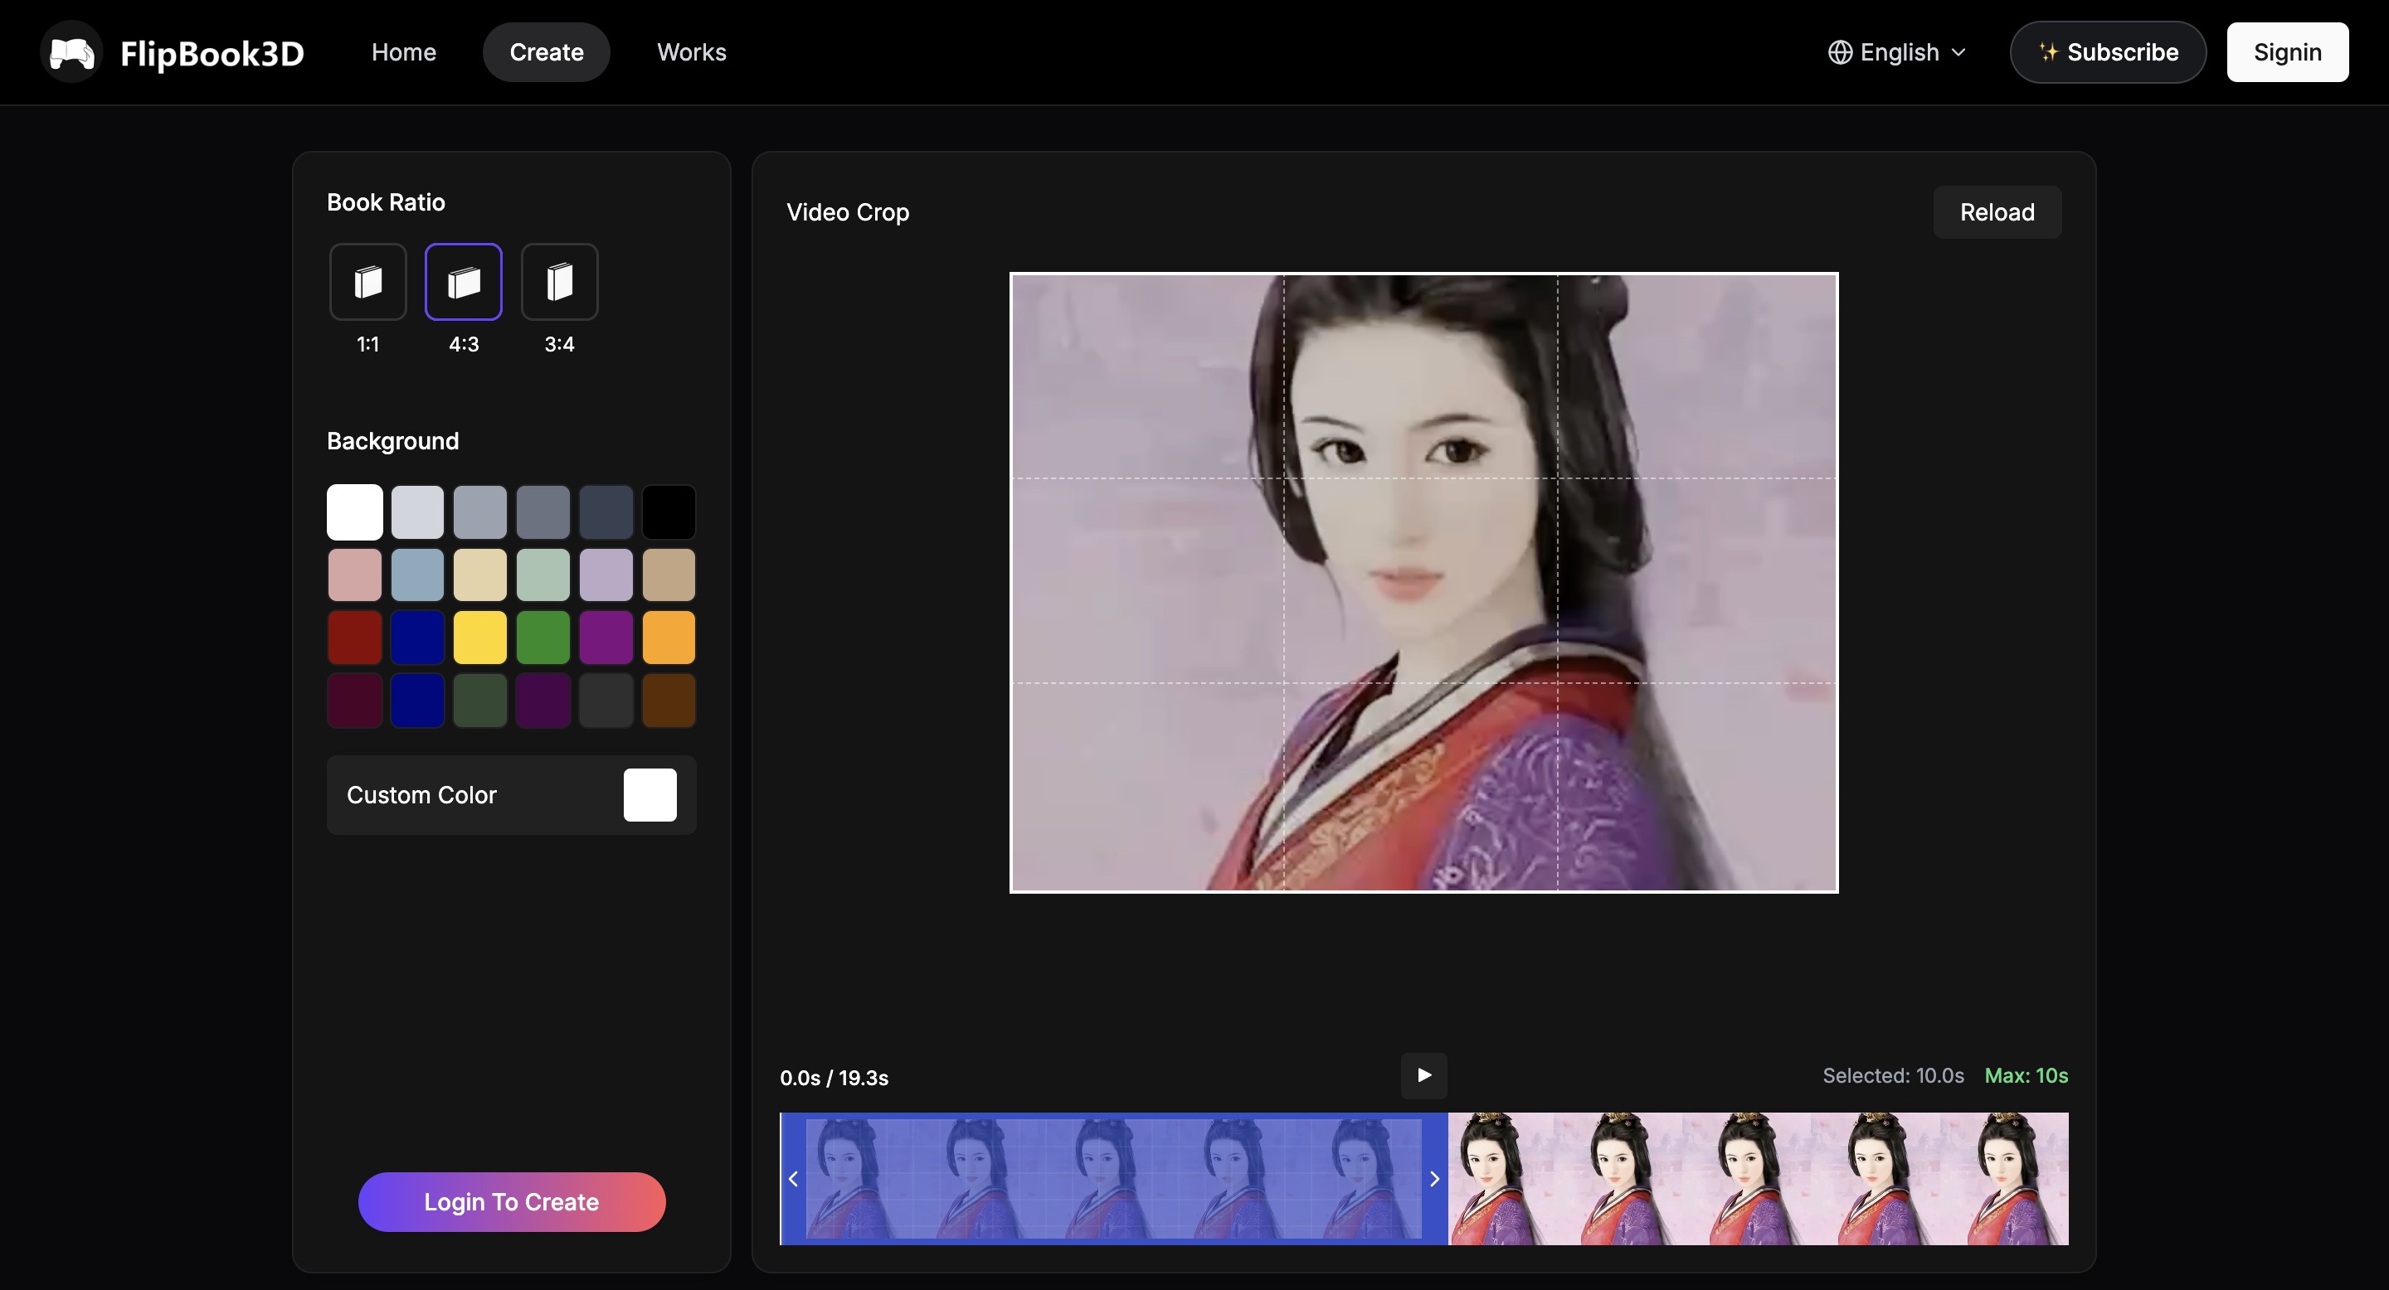This screenshot has width=2389, height=1290.
Task: Choose the bright yellow background swatch
Action: tap(479, 637)
